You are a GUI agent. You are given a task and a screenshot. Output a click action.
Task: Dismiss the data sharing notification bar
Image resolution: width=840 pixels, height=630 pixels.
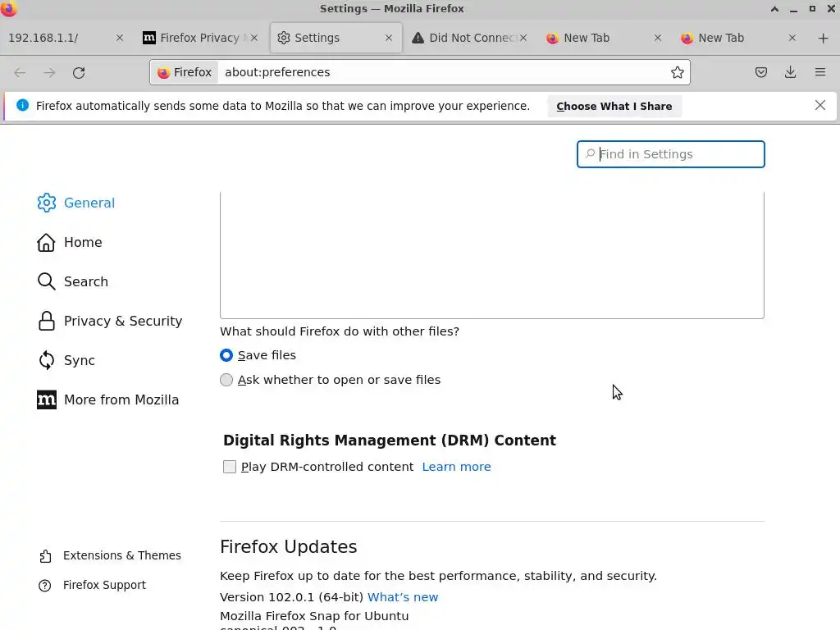click(819, 105)
